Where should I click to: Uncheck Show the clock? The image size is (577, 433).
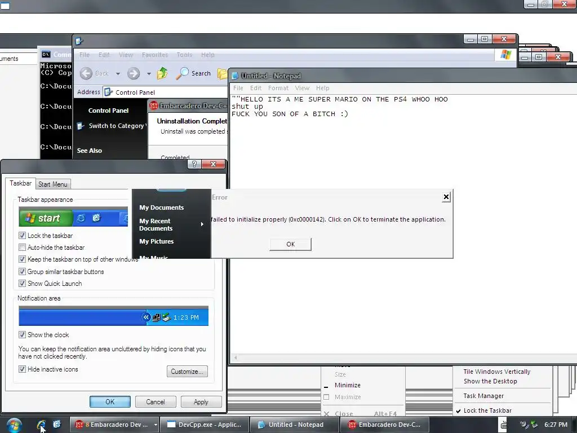click(x=22, y=335)
